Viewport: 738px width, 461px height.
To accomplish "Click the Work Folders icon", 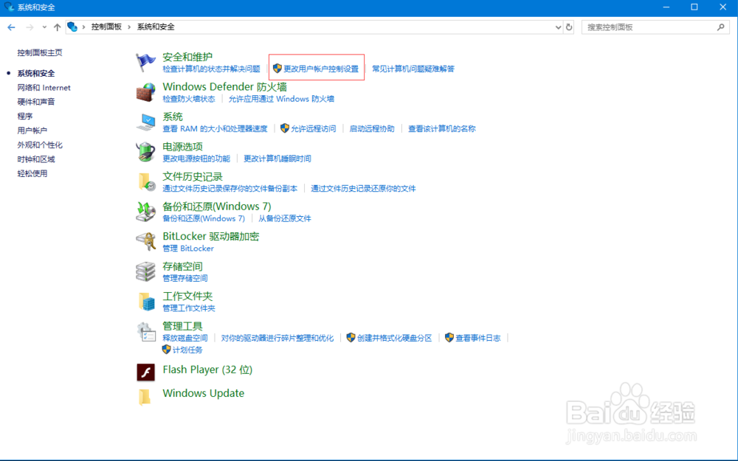I will (x=146, y=302).
